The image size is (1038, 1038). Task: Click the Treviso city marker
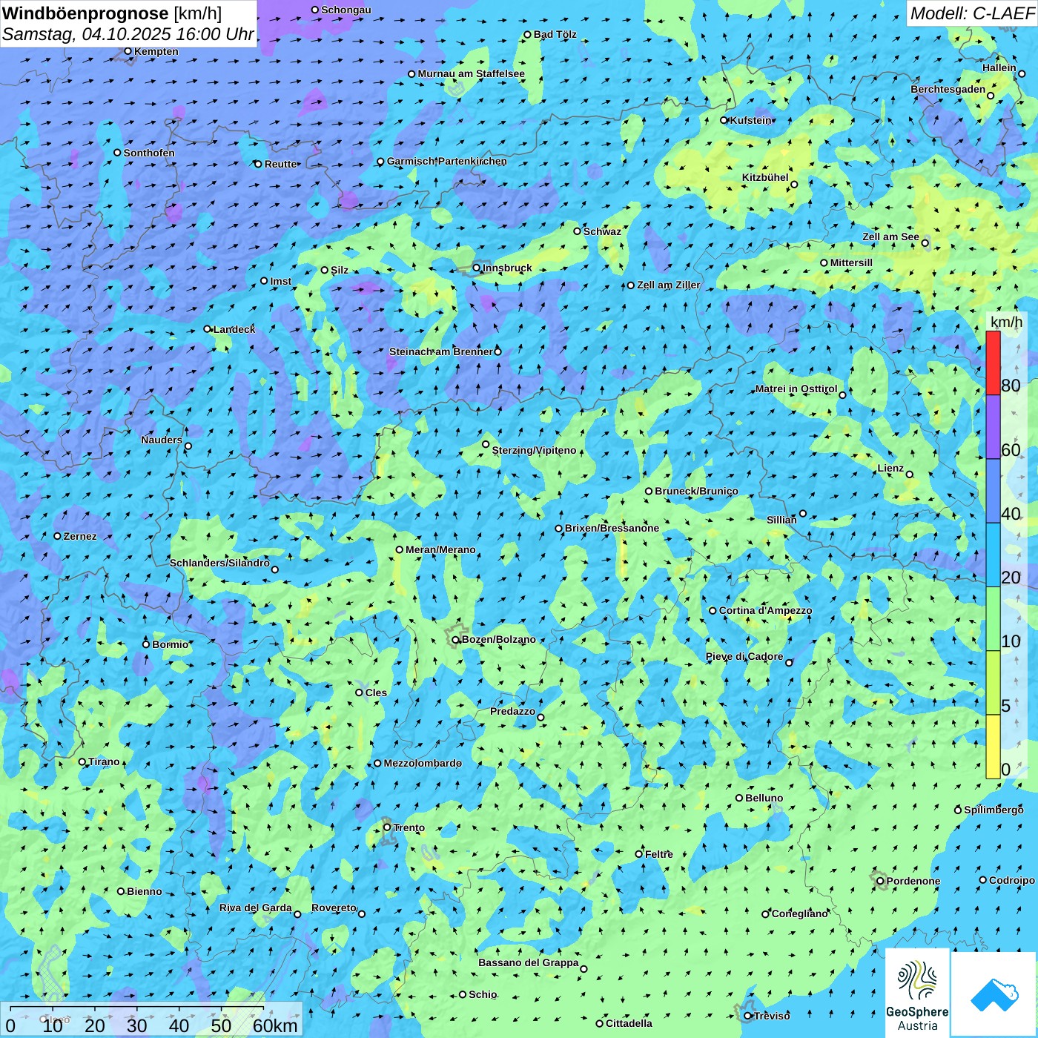[x=748, y=1016]
